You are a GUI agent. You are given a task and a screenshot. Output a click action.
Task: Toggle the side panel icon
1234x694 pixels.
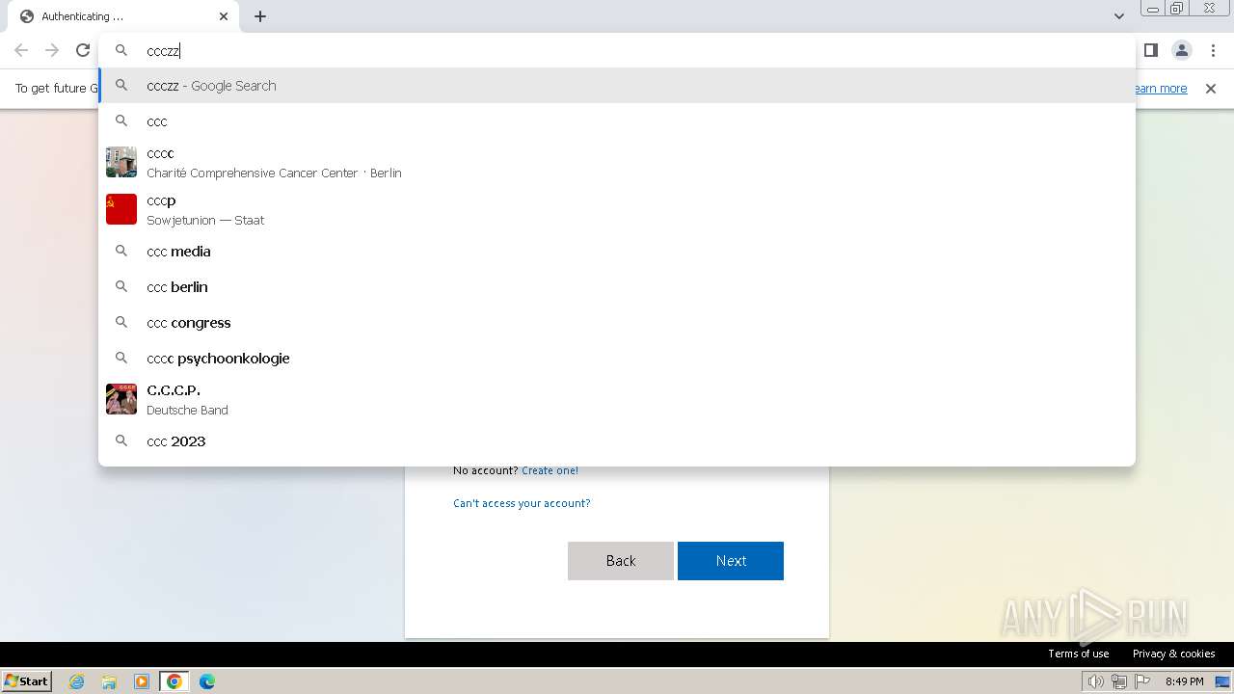[1150, 50]
